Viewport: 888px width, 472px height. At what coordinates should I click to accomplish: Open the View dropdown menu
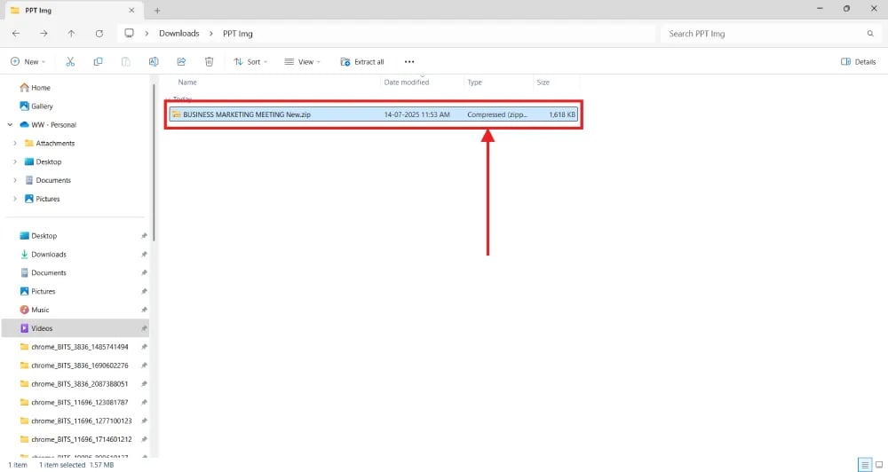pos(303,61)
